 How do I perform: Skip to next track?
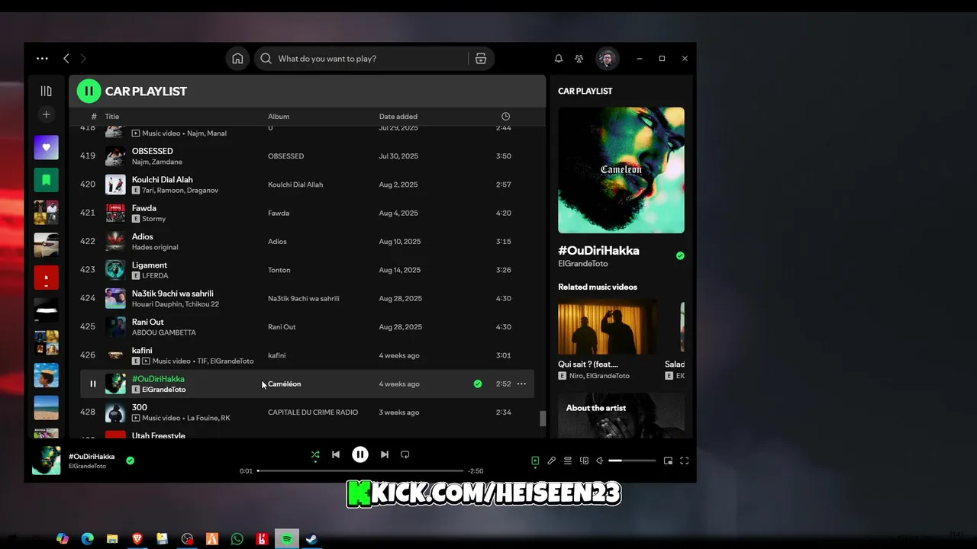click(385, 454)
